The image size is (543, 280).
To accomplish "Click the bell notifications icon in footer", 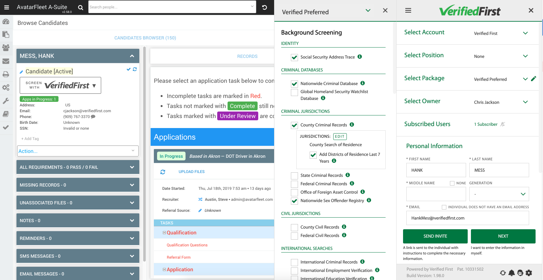I will click(512, 273).
